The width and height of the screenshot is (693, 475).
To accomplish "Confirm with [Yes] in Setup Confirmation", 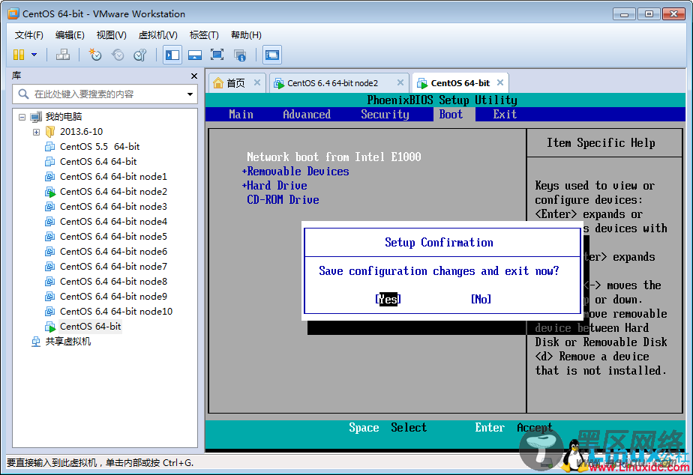I will 388,299.
